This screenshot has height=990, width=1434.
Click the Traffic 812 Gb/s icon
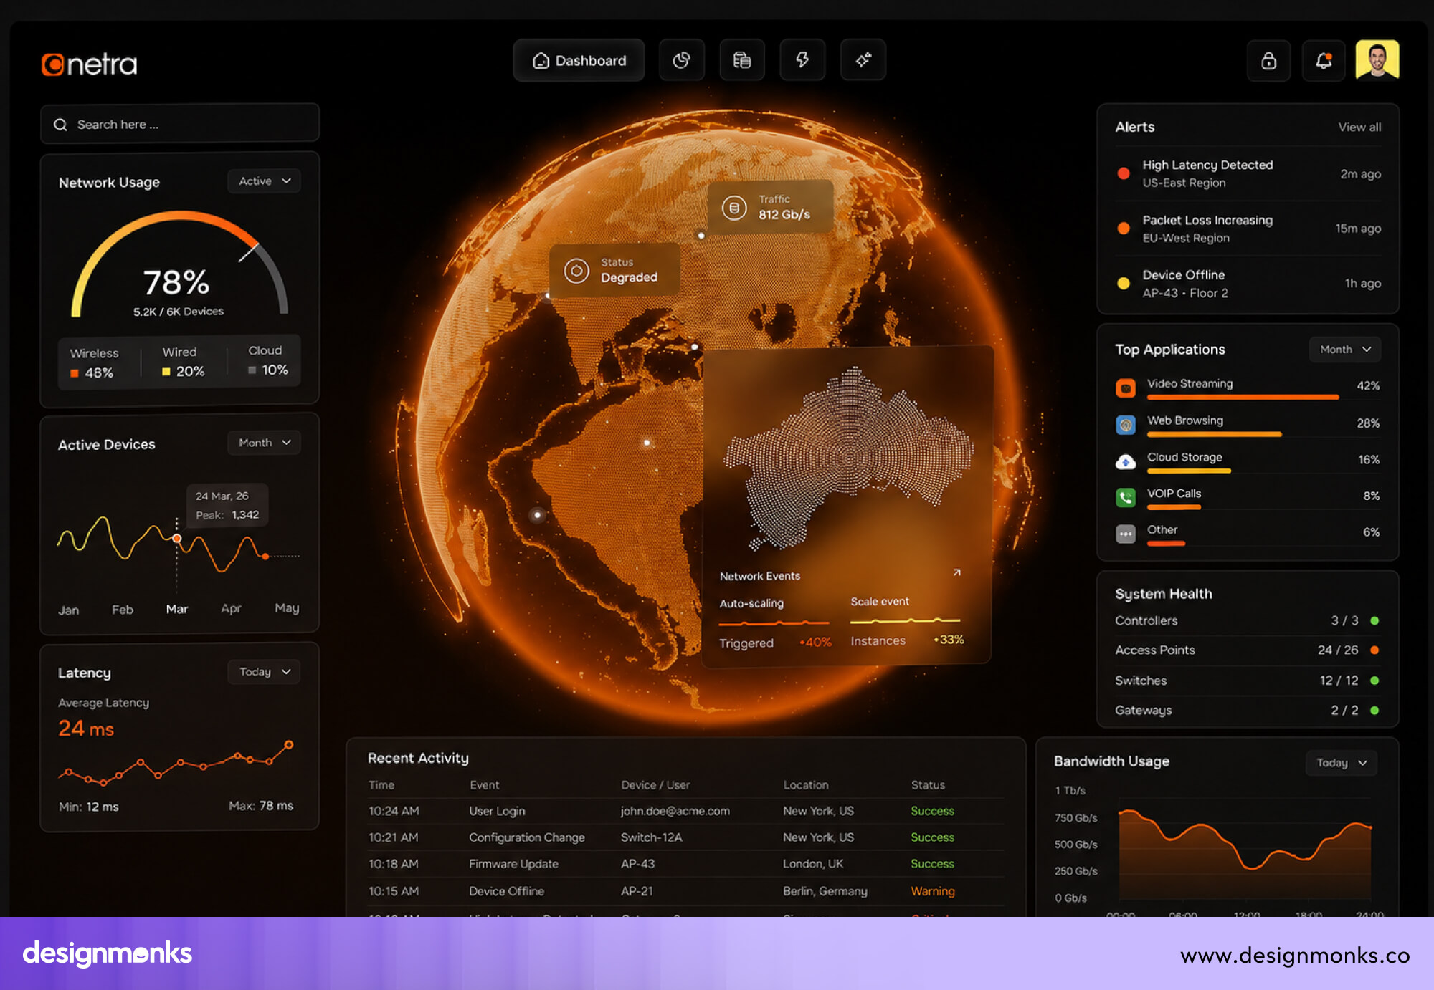pyautogui.click(x=733, y=208)
